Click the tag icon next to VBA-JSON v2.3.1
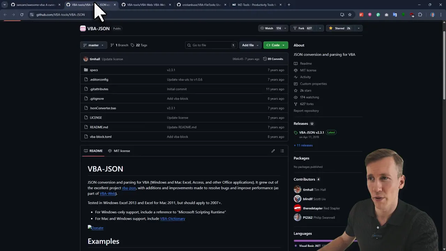 pyautogui.click(x=296, y=132)
